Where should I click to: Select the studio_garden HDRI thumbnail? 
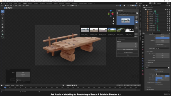point(121,30)
